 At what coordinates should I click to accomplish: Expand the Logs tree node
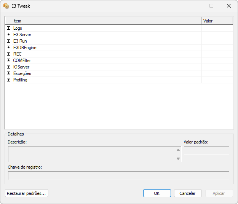[x=8, y=28]
